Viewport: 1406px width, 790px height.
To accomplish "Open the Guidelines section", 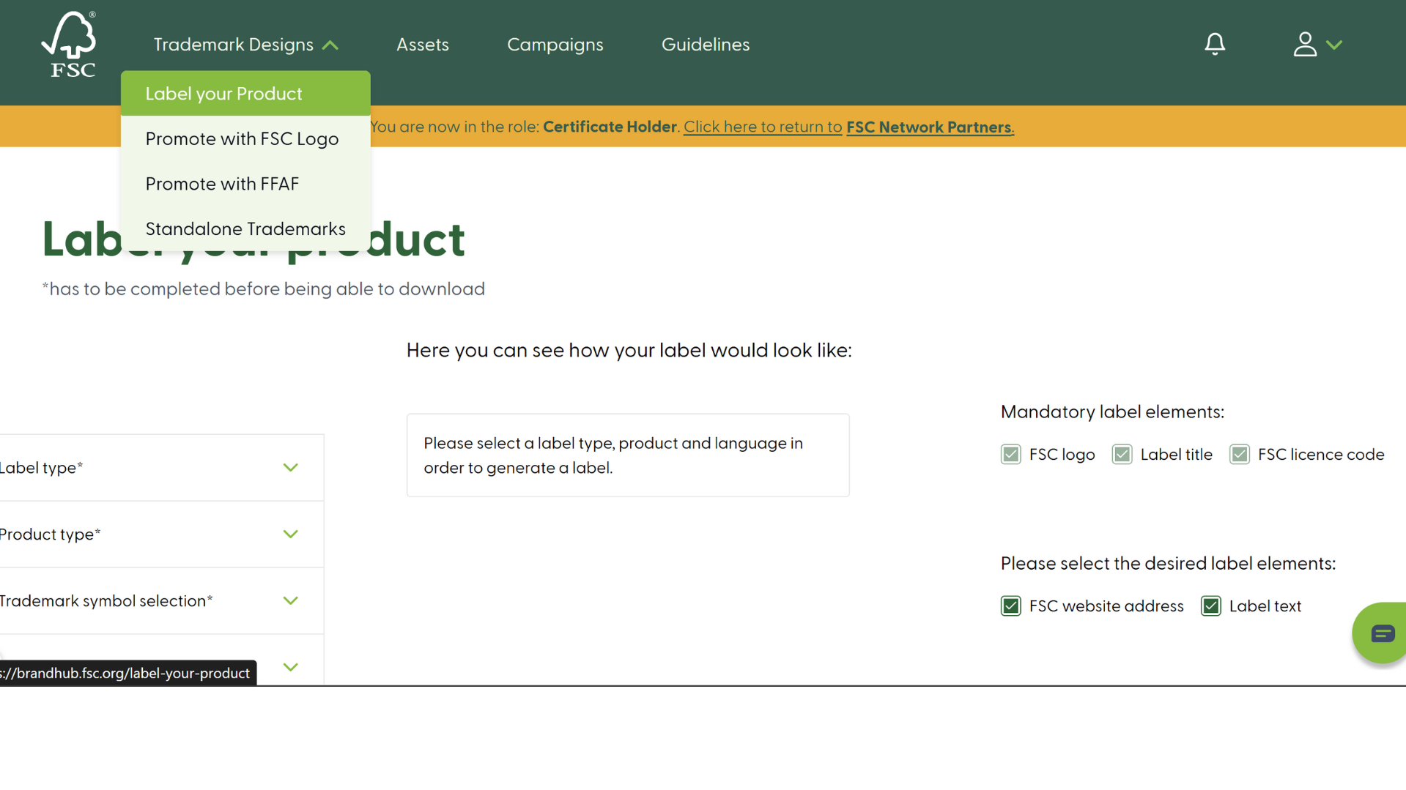I will 705,45.
